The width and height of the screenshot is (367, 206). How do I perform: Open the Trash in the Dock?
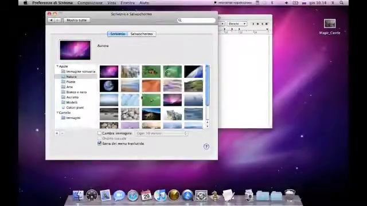(290, 195)
